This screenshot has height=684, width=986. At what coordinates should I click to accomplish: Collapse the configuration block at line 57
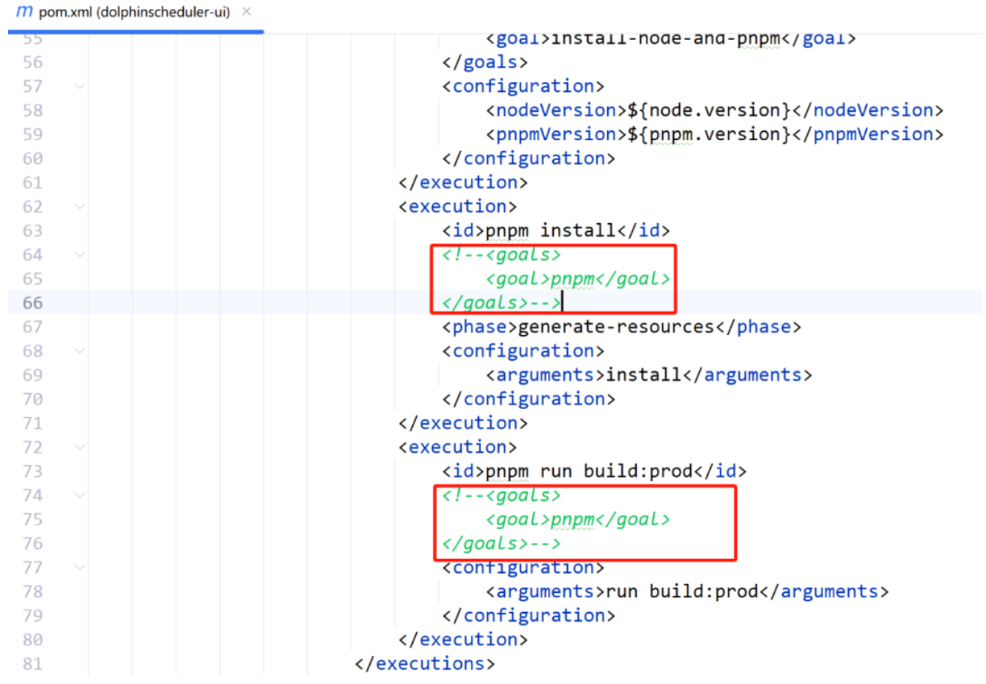pyautogui.click(x=79, y=87)
